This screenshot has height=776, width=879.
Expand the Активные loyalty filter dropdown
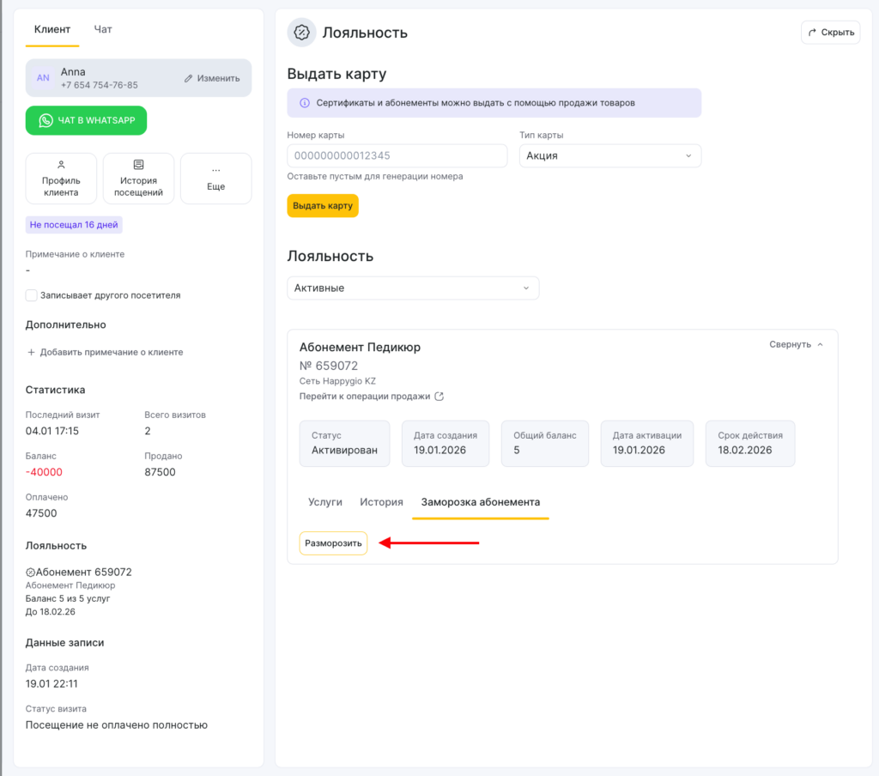(x=412, y=288)
